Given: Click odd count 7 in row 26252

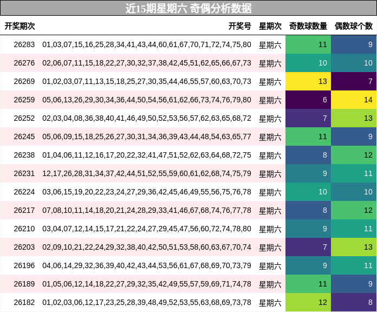Looking at the screenshot, I should click(x=308, y=118).
